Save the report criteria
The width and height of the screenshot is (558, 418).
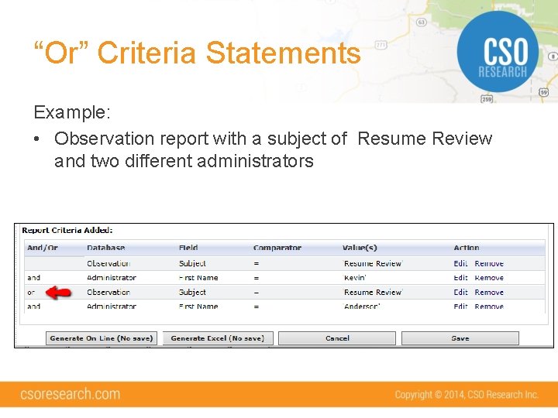coord(460,338)
